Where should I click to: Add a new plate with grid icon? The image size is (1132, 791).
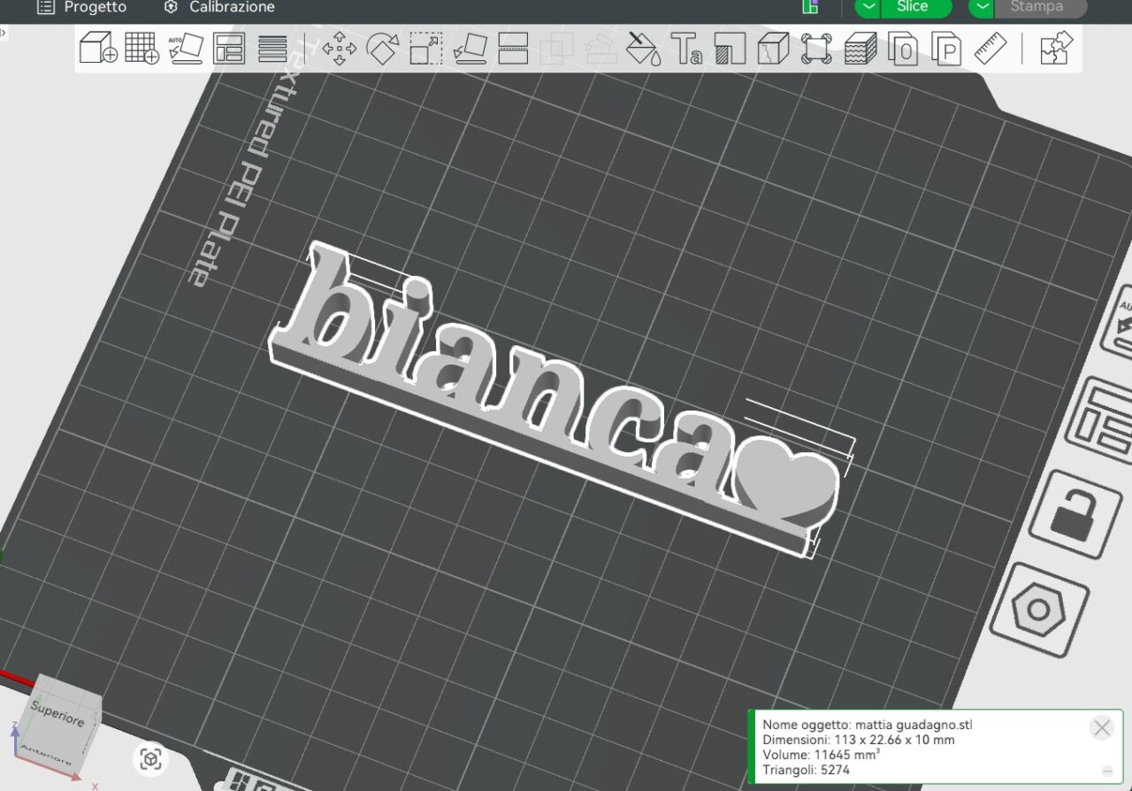(141, 48)
